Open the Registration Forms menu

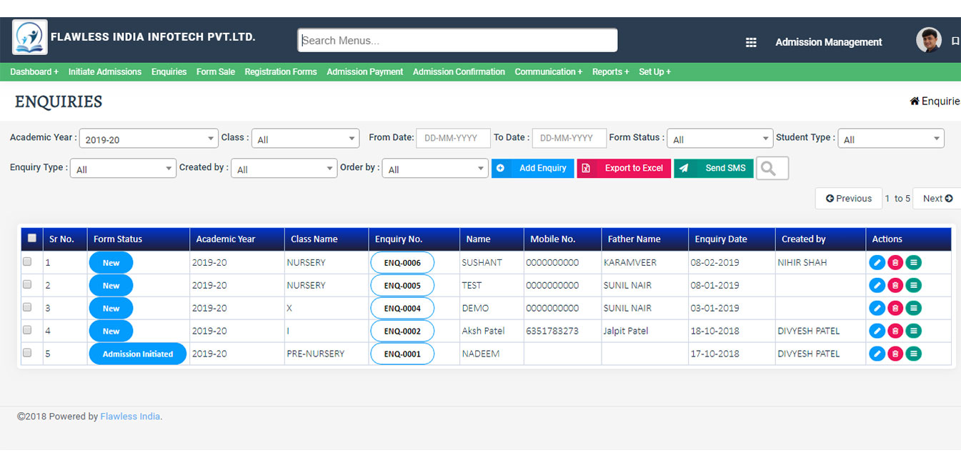[280, 72]
